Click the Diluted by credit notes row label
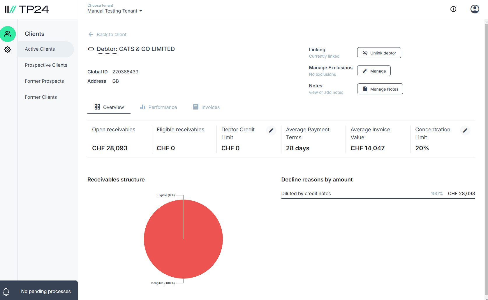Viewport: 488px width, 300px height. (306, 193)
